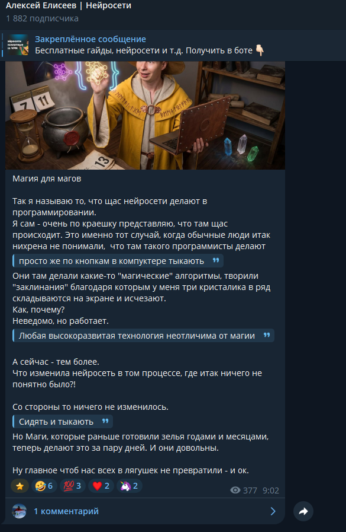Add a red heart reaction
Viewport: 346px width, 532px height.
pyautogui.click(x=101, y=486)
